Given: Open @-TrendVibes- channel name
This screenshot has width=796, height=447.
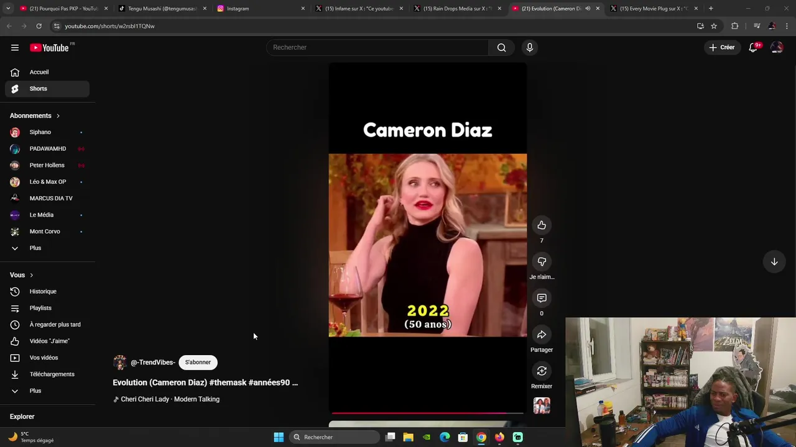Looking at the screenshot, I should (153, 363).
